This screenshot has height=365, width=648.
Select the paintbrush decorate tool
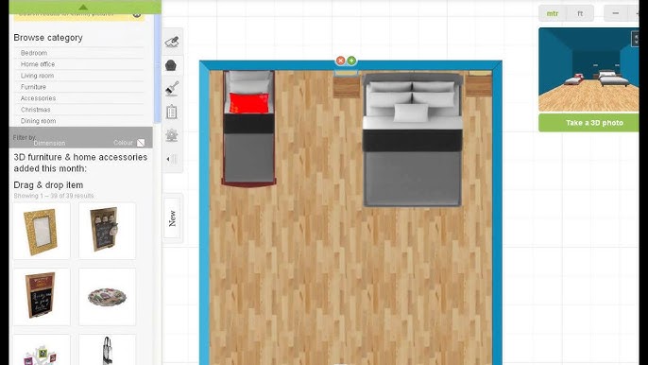coord(172,89)
